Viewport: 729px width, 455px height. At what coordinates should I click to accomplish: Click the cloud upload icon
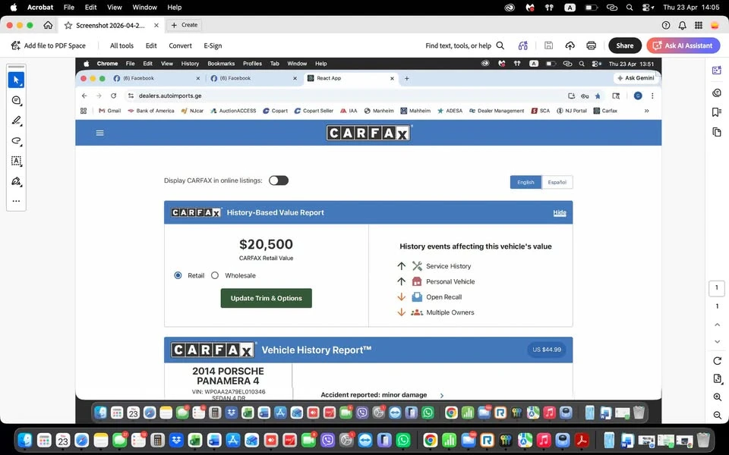click(570, 45)
